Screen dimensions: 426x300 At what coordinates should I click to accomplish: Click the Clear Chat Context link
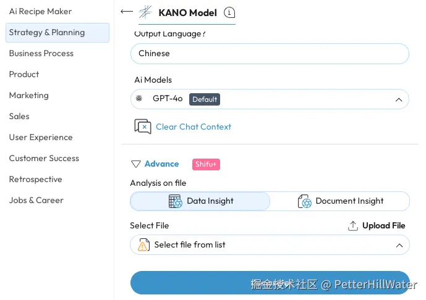pos(194,127)
